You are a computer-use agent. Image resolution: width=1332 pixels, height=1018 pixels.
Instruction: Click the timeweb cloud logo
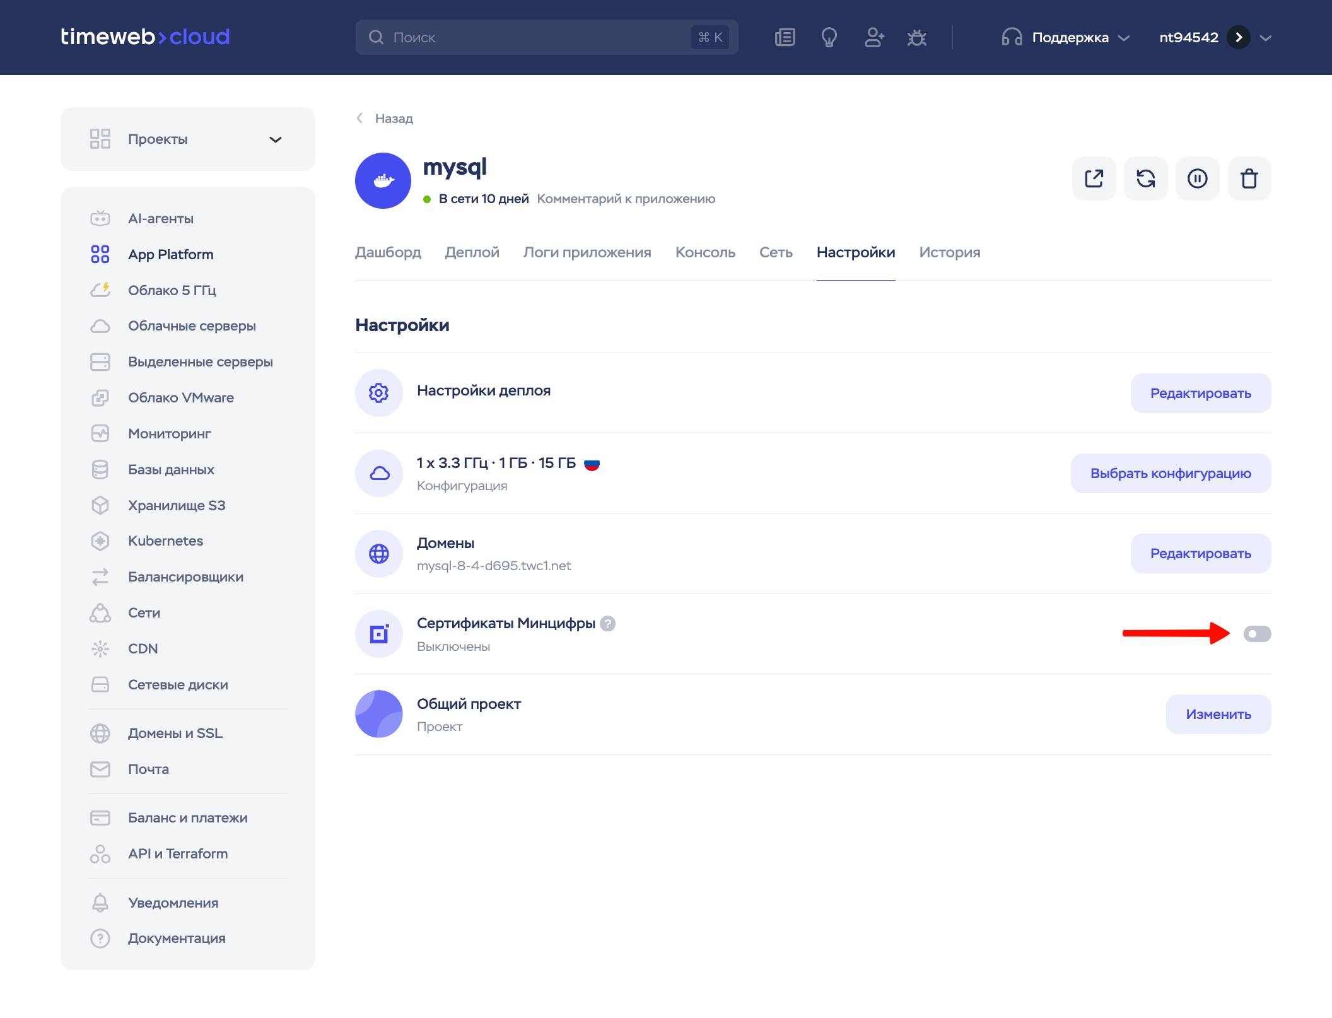click(x=145, y=37)
